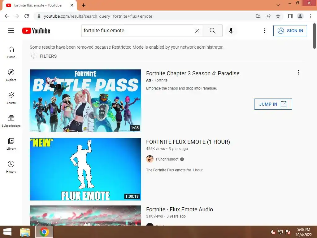Toggle the browser side panel icon
The height and width of the screenshot is (238, 317).
click(290, 16)
